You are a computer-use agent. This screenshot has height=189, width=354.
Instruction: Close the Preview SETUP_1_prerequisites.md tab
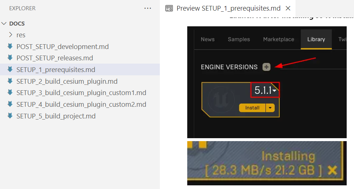[x=288, y=8]
